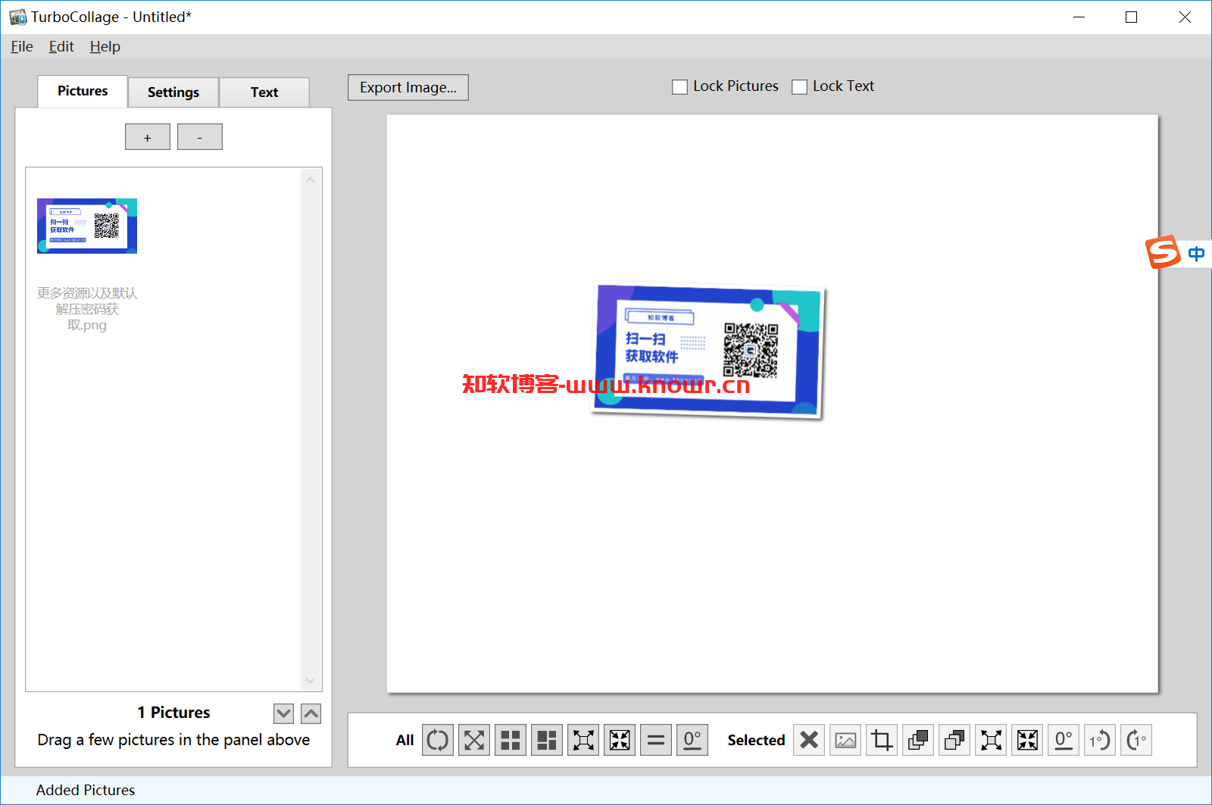Toggle the Chinese input mode indicator
Screen dimensions: 1212x805
(x=1196, y=254)
